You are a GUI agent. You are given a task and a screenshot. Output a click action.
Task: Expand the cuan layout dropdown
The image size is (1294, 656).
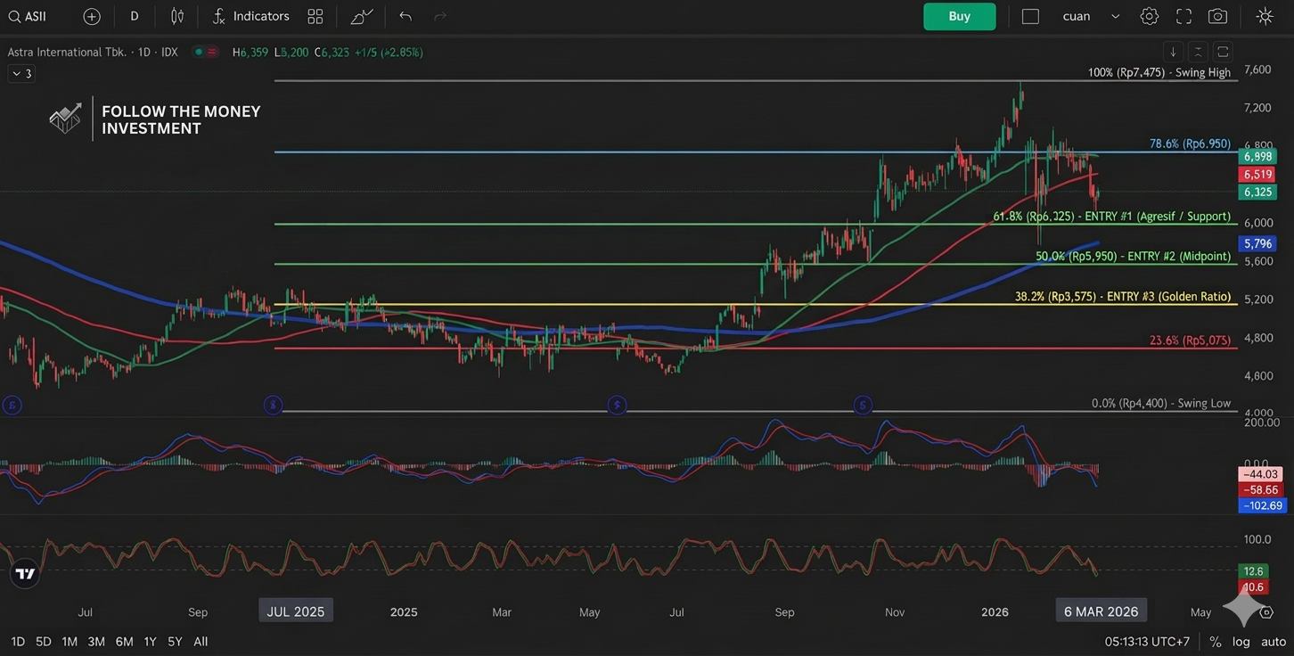[1115, 16]
